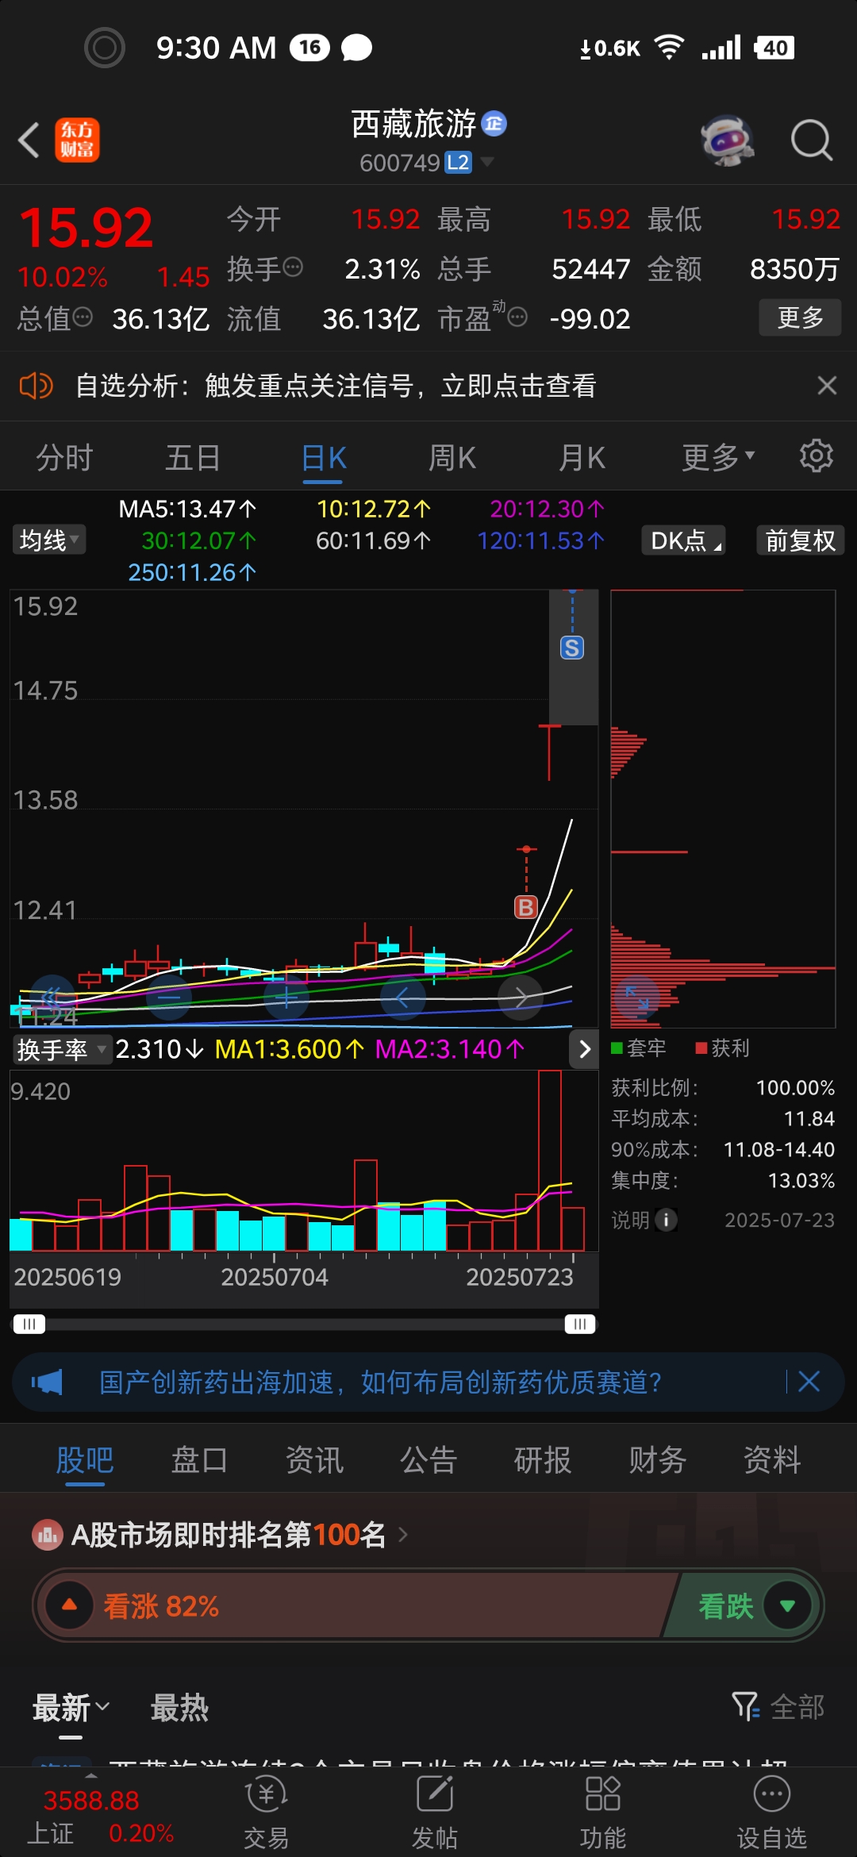Tap 设自选 to add to watchlist
Image resolution: width=857 pixels, height=1857 pixels.
click(771, 1813)
